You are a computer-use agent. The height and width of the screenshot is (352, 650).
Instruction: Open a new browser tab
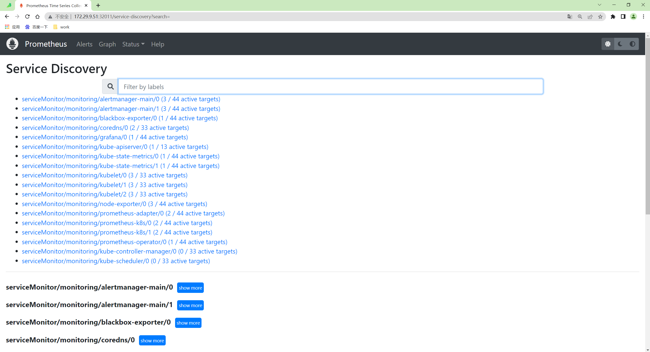(98, 5)
